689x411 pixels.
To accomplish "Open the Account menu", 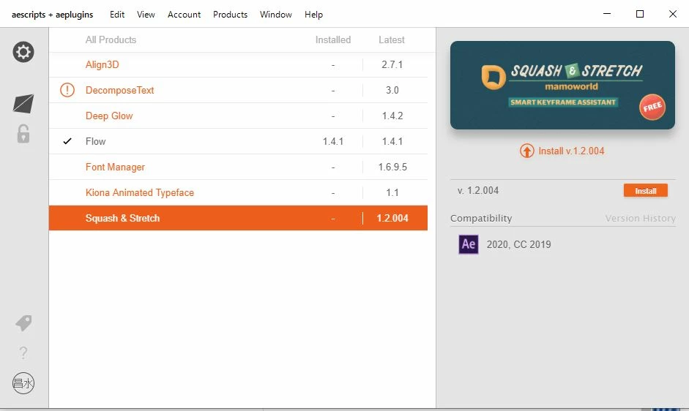I will click(x=184, y=15).
